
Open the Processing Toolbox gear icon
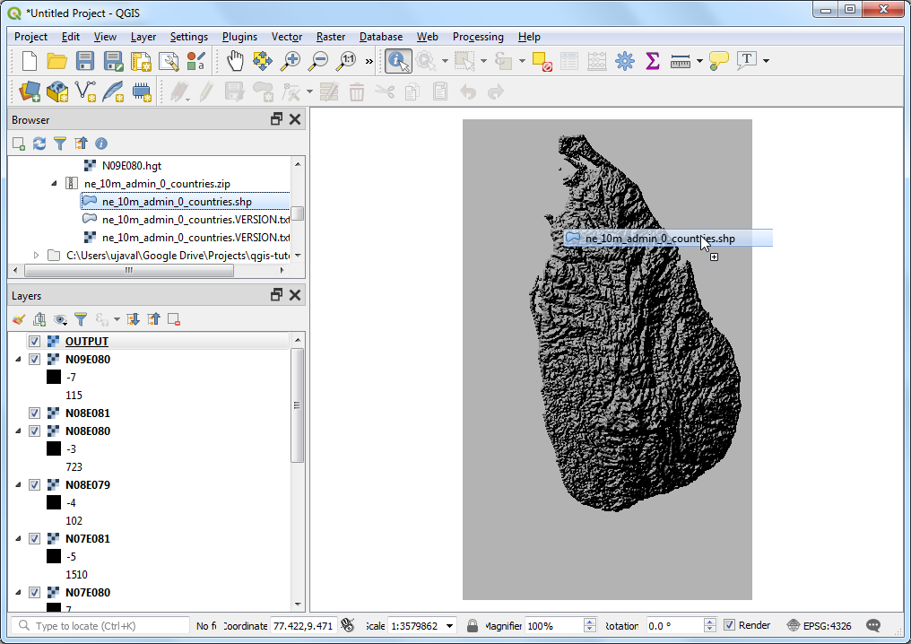point(625,61)
